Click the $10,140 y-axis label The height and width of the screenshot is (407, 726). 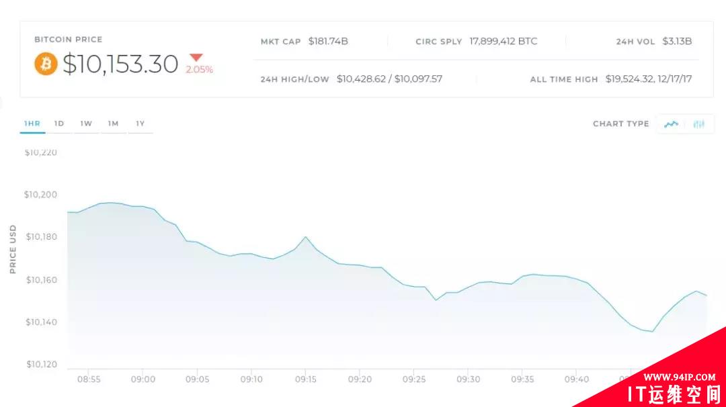tap(42, 322)
